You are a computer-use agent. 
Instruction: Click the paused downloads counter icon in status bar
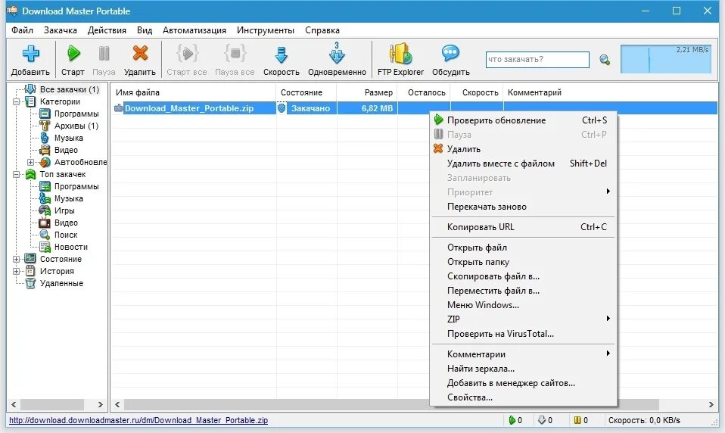coord(577,420)
